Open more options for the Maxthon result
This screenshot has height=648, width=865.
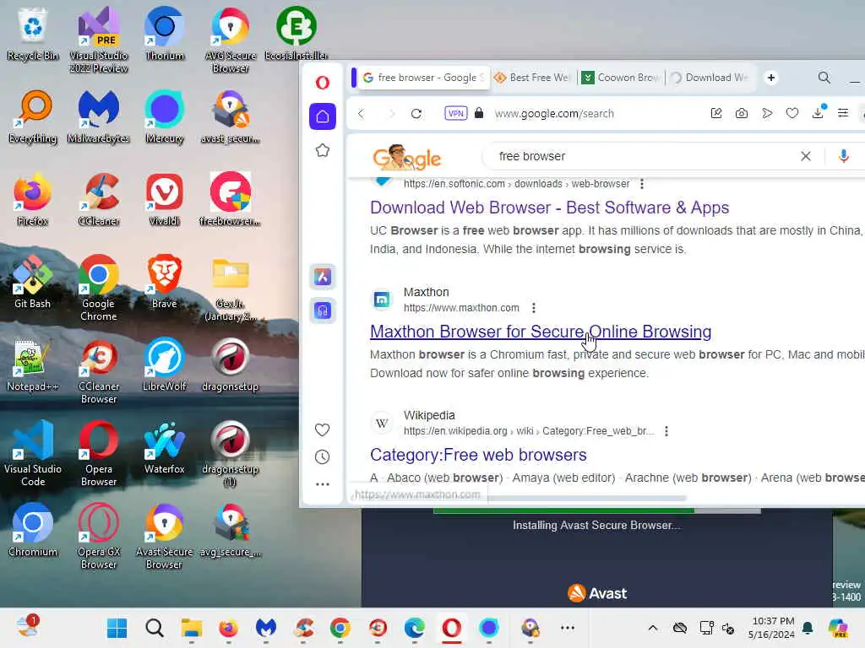point(534,308)
